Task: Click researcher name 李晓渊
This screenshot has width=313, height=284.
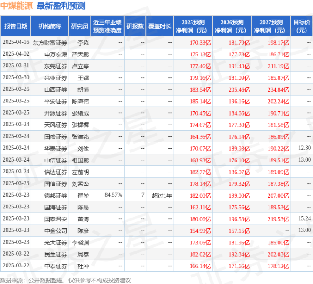Action: 81,242
